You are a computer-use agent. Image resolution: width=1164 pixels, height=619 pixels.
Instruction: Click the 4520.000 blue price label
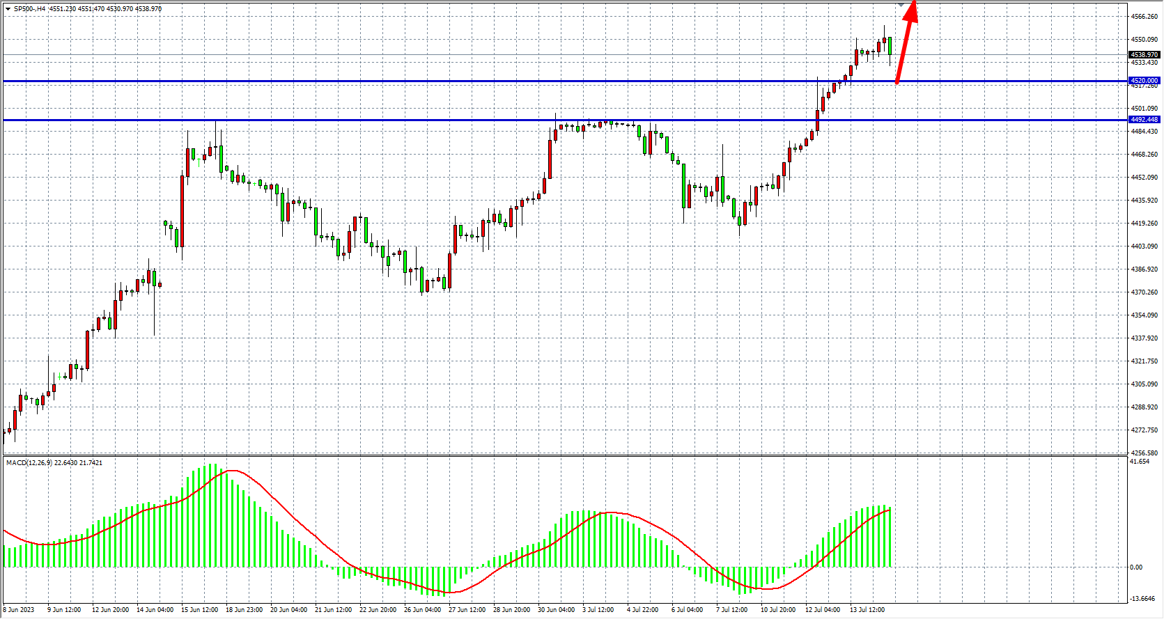pyautogui.click(x=1144, y=81)
